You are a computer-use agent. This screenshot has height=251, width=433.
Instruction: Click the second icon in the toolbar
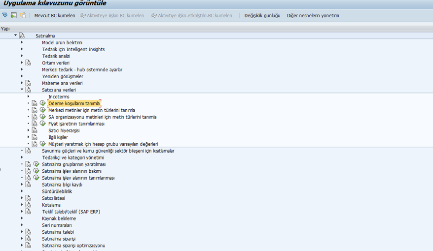point(14,16)
